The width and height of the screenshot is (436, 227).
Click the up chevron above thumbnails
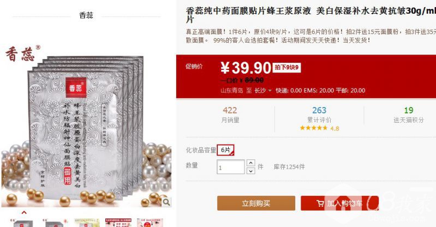(24, 212)
